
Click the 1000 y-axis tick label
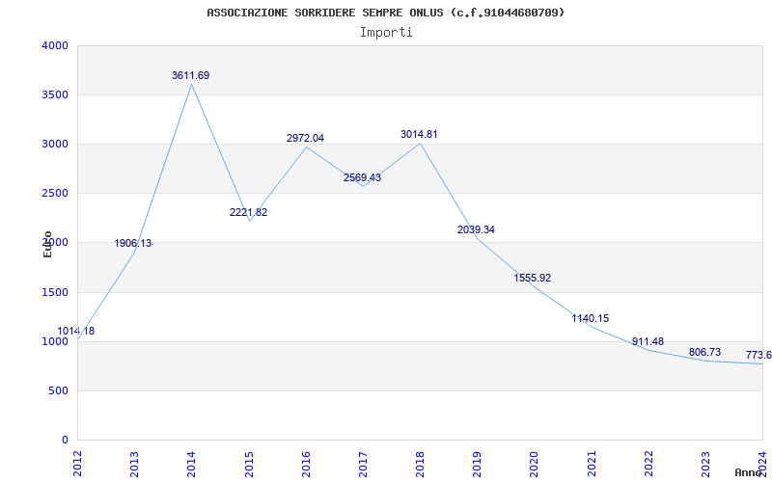click(x=56, y=342)
